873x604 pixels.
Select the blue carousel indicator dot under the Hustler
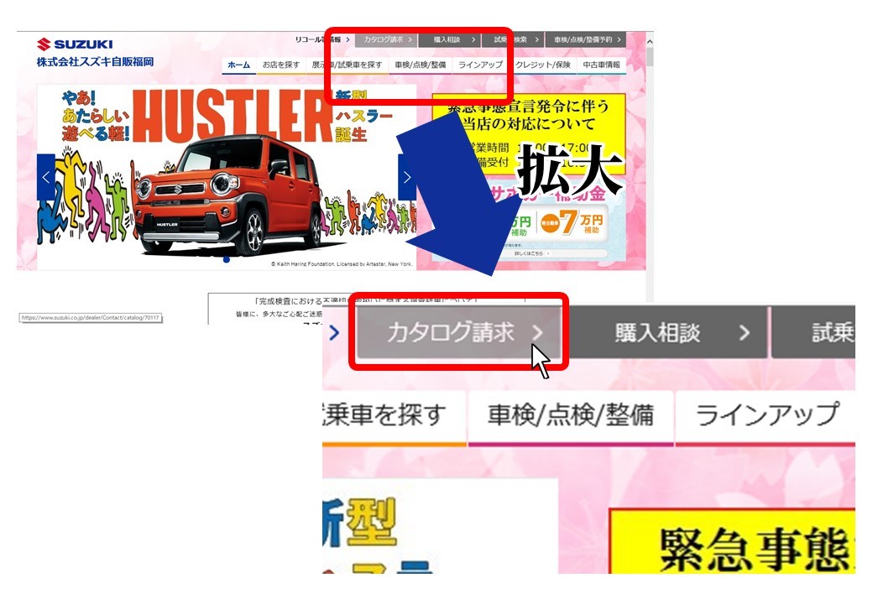pyautogui.click(x=227, y=259)
